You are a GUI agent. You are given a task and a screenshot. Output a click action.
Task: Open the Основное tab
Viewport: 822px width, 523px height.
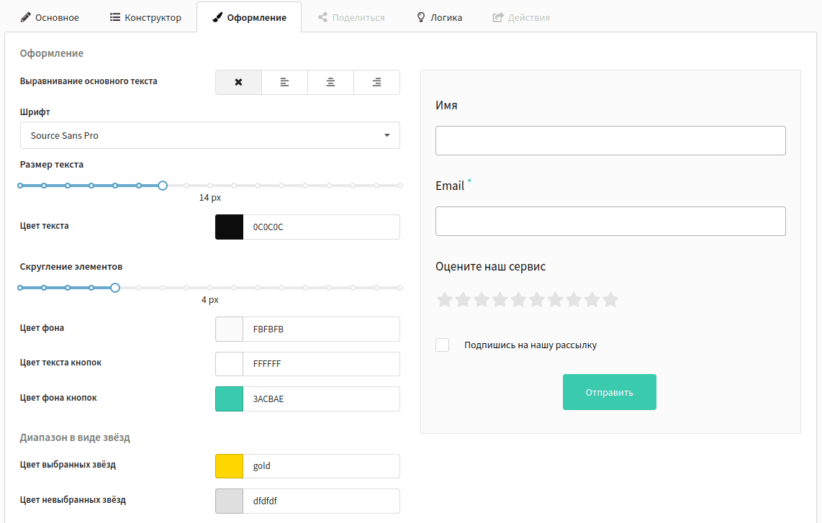tap(49, 17)
